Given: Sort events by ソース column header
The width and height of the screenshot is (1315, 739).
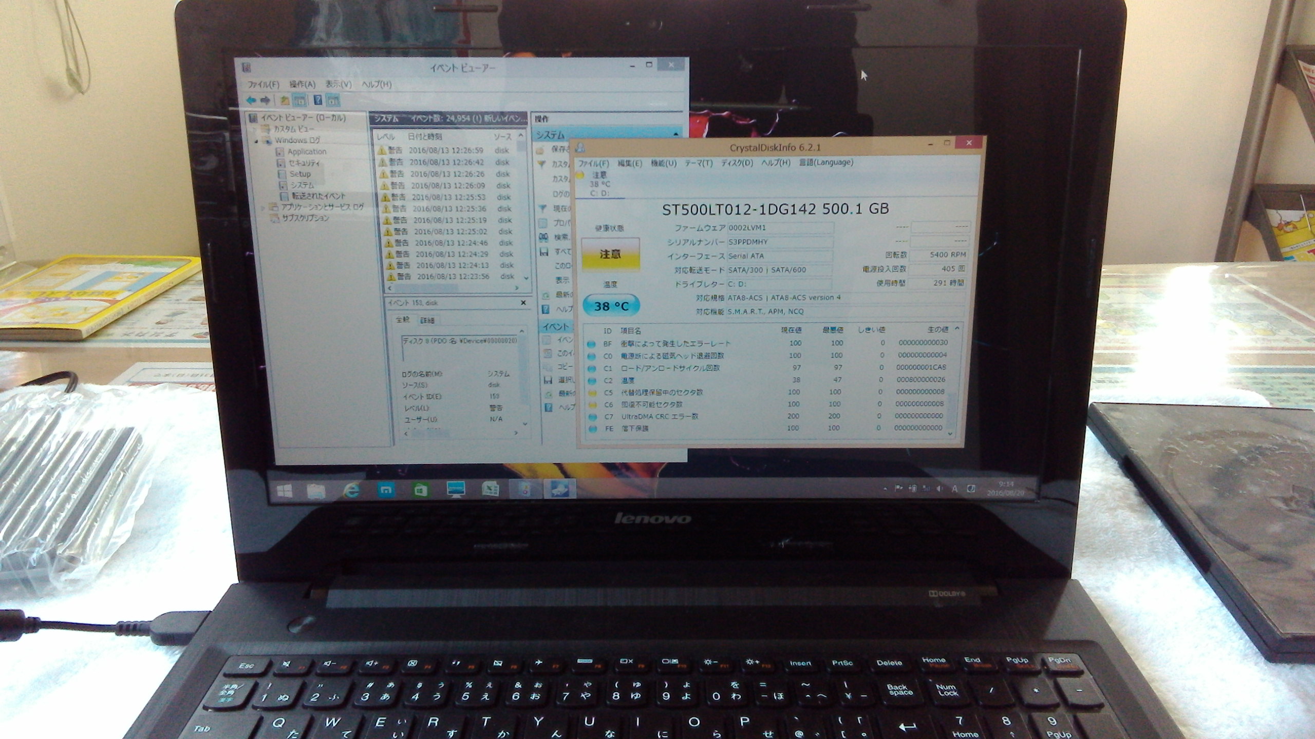Looking at the screenshot, I should 502,137.
